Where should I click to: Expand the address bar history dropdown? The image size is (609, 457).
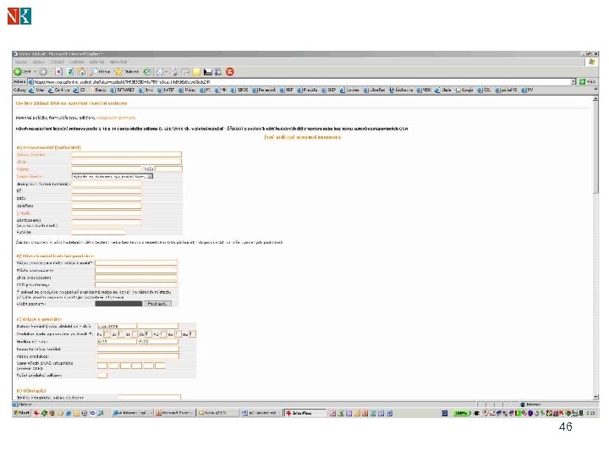[x=573, y=81]
